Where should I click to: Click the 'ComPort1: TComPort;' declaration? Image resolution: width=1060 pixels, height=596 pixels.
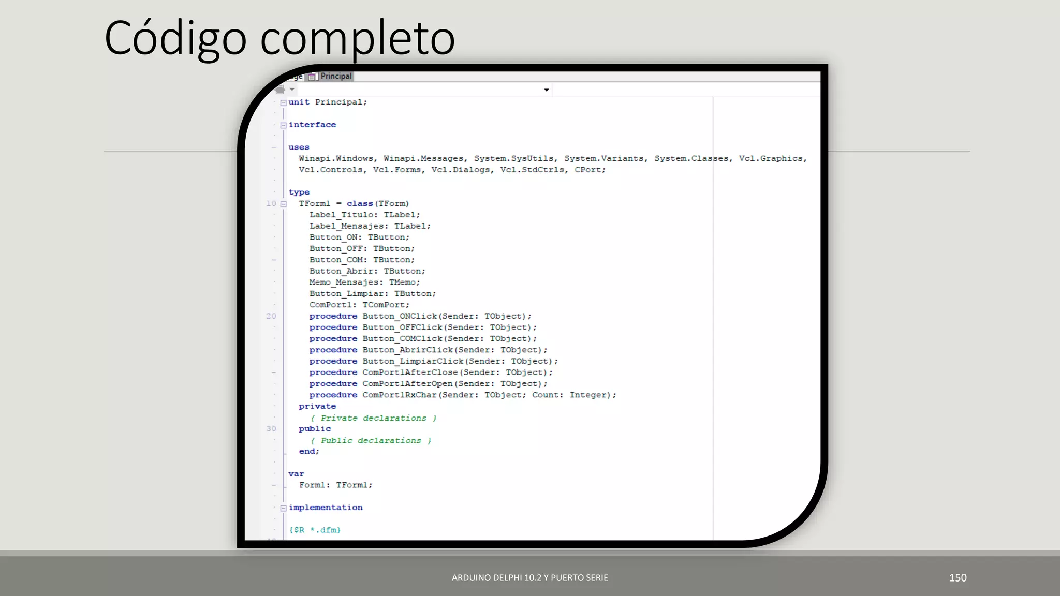click(x=359, y=305)
